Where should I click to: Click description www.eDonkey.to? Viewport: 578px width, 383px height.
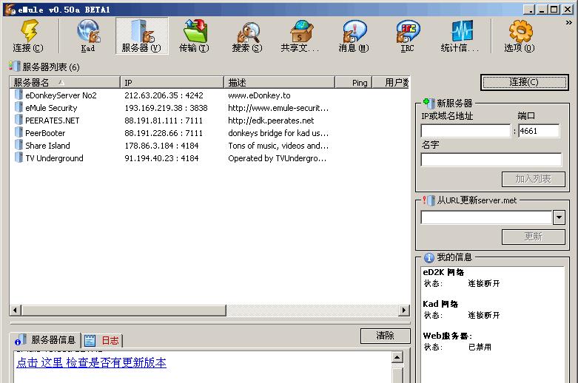[259, 95]
